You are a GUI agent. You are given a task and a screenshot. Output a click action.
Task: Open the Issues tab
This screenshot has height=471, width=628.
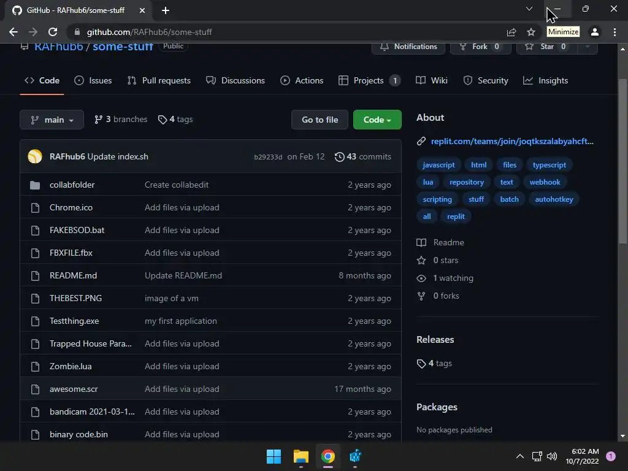[93, 80]
